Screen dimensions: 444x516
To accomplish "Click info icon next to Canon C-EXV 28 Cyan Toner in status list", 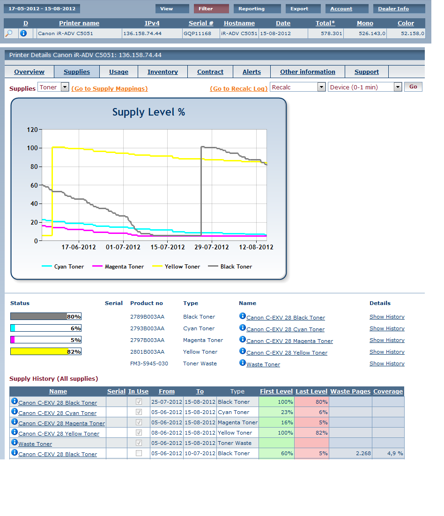I will tap(243, 328).
